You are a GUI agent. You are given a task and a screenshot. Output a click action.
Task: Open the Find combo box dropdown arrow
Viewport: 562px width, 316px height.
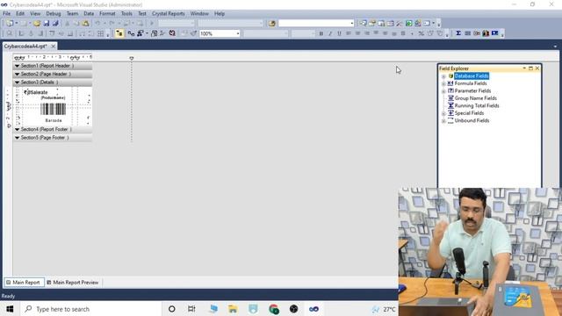(351, 24)
